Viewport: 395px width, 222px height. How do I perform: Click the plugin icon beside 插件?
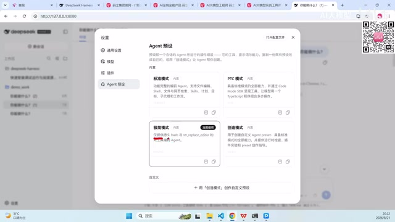103,73
